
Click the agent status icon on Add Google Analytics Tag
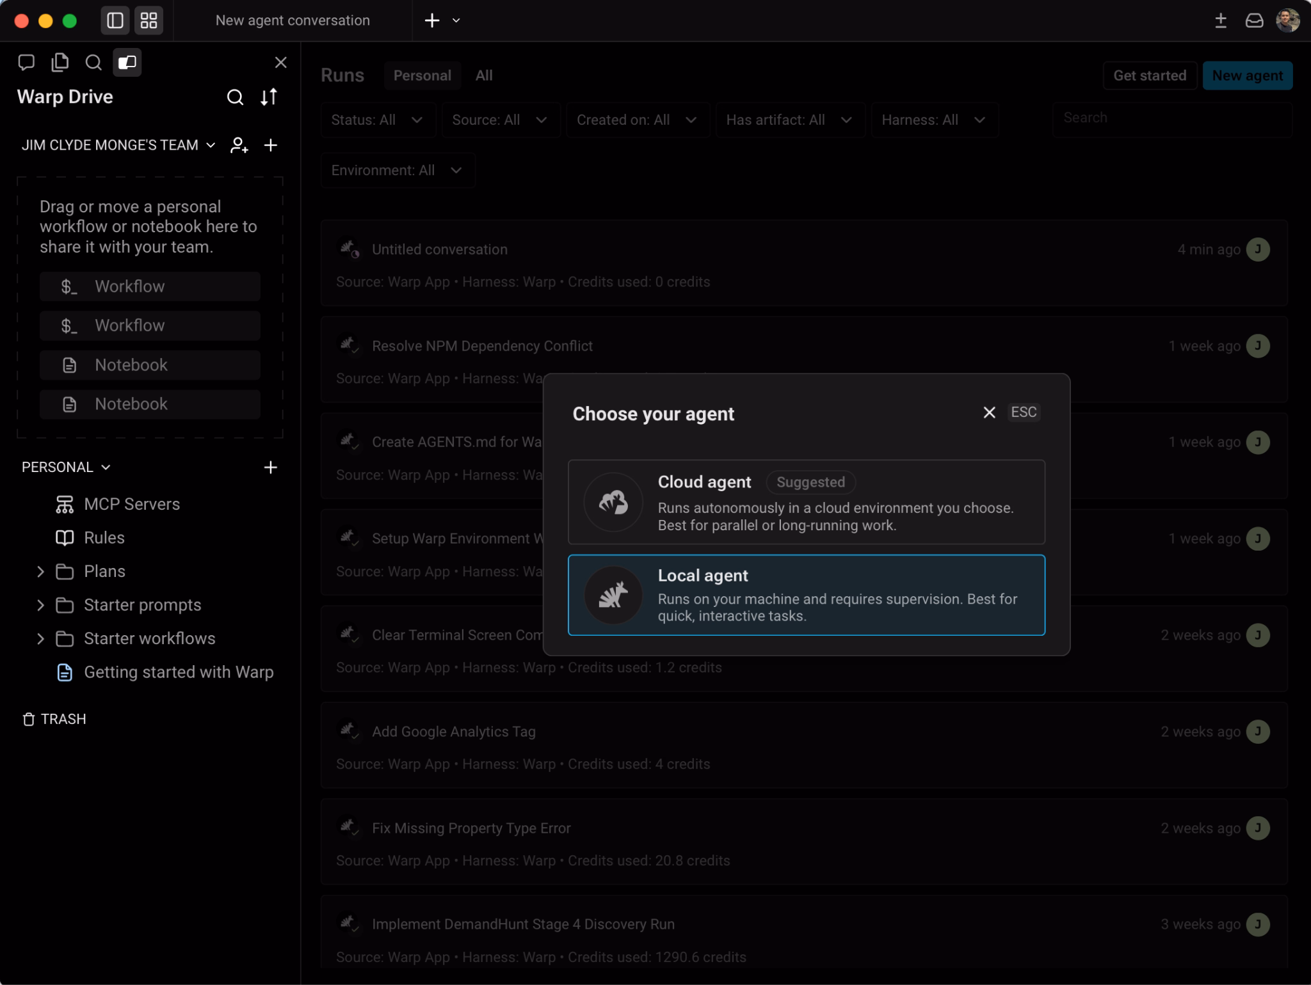tap(349, 730)
